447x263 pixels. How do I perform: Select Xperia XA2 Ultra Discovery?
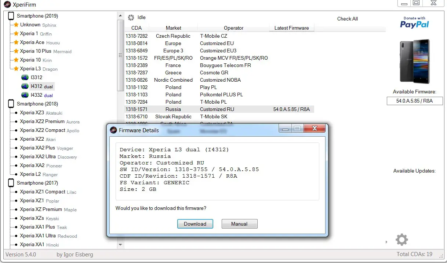coord(48,156)
